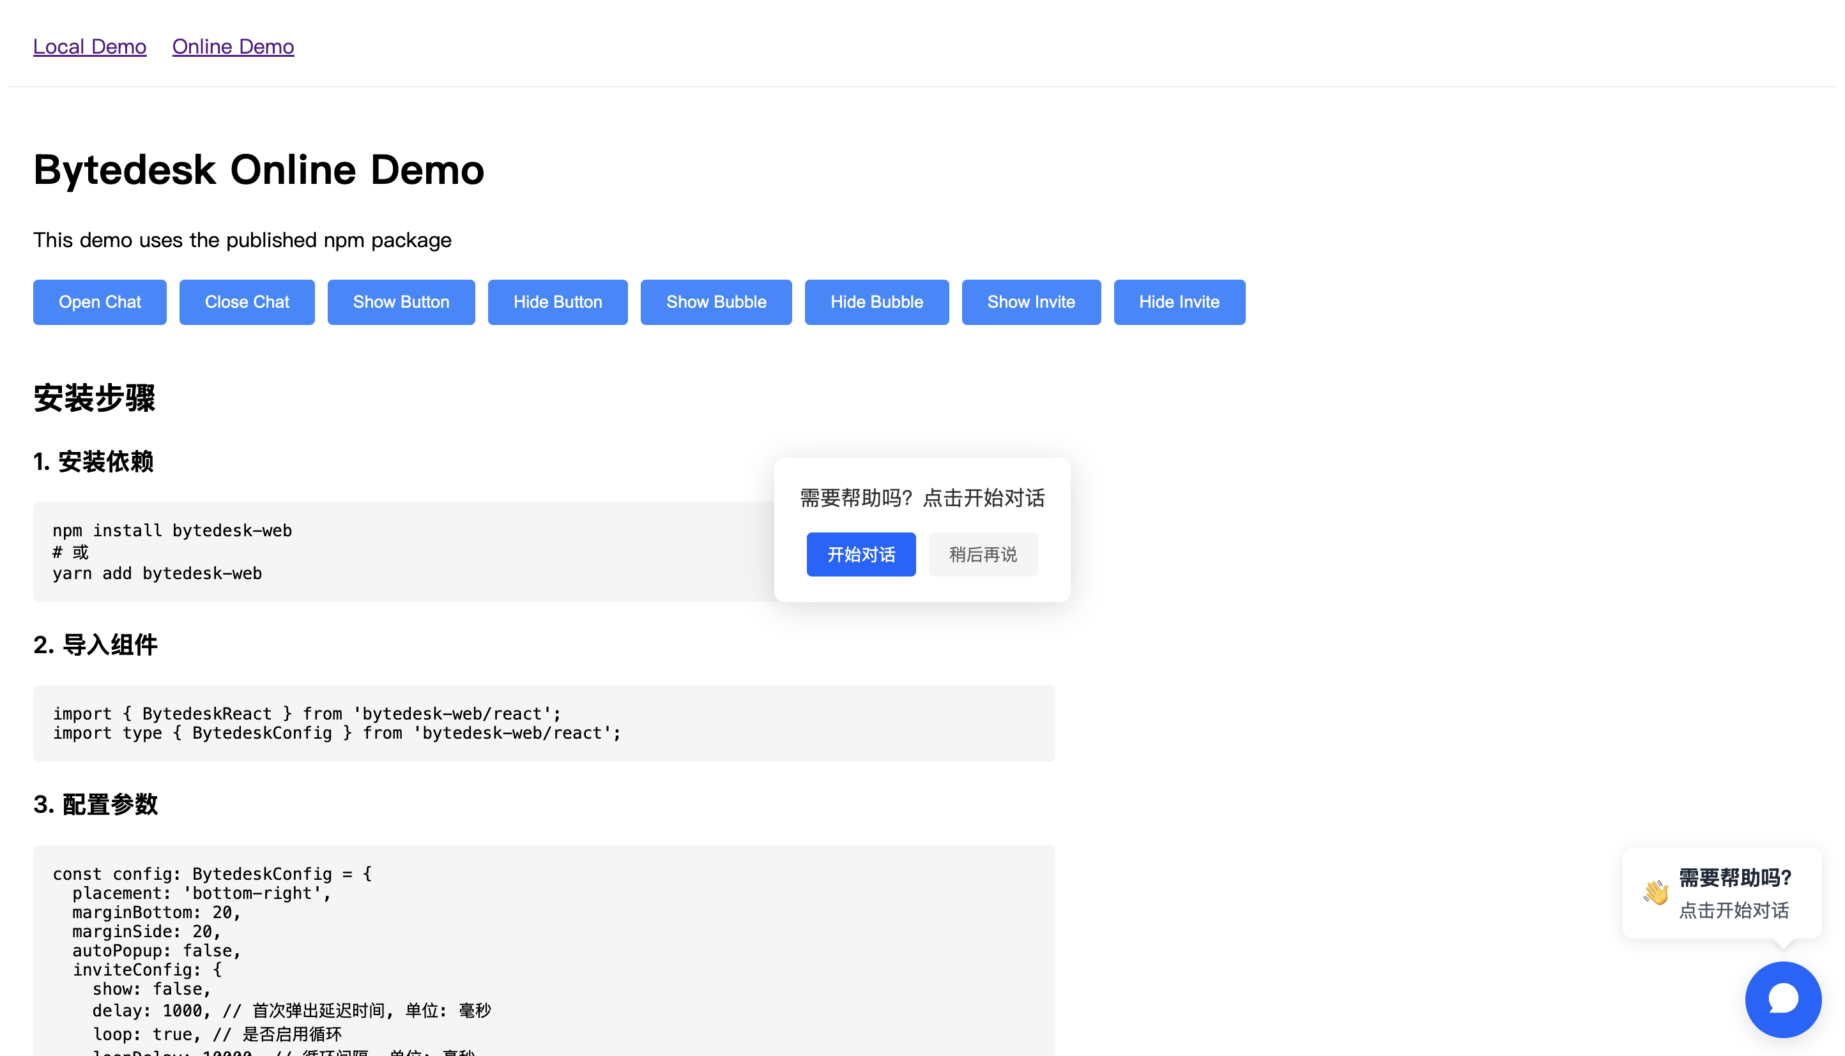Click the Hide Invite button
The image size is (1845, 1056).
tap(1178, 302)
